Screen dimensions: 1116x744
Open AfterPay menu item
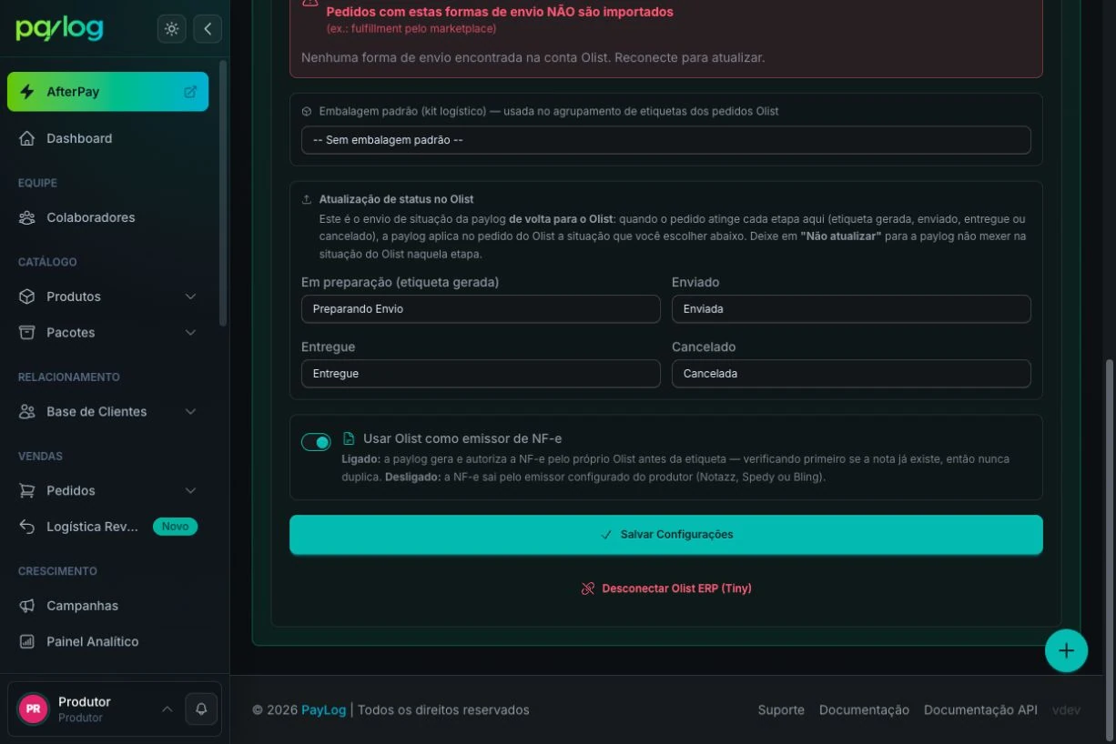click(x=107, y=92)
